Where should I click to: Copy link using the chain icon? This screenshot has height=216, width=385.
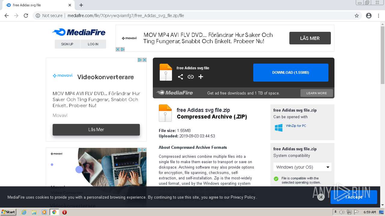click(x=191, y=77)
